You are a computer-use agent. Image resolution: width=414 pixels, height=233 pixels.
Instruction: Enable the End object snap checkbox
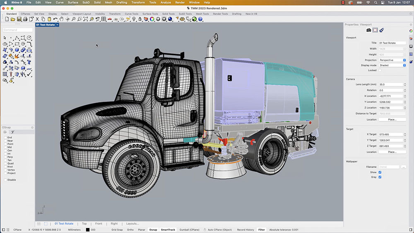click(5, 137)
